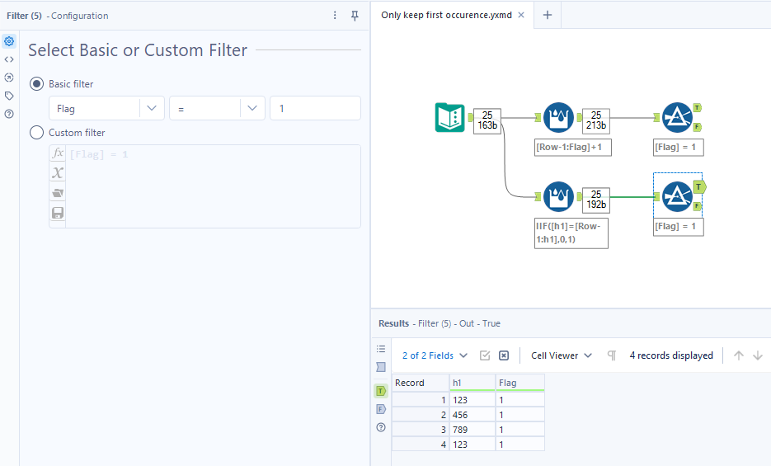This screenshot has width=771, height=466.
Task: Expand the 2 of 2 Fields selector
Action: tap(435, 355)
